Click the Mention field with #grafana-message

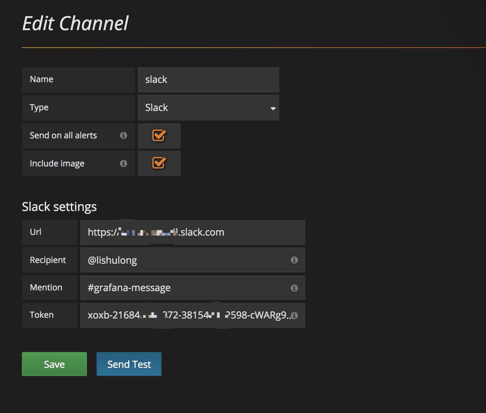point(193,288)
